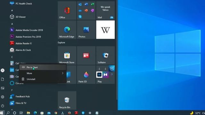Click the Power button in Start sidebar
205x115 pixels.
[x=3, y=106]
